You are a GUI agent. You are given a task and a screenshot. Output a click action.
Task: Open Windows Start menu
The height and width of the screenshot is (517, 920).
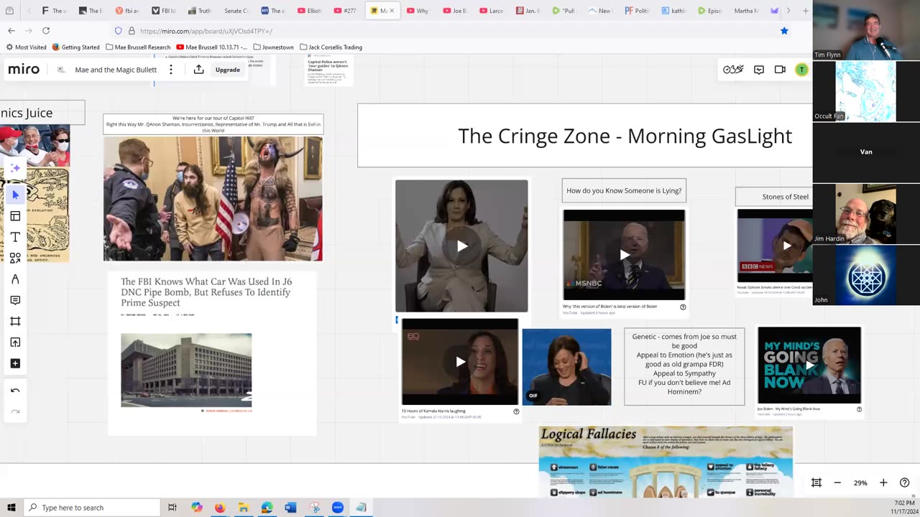(x=11, y=508)
